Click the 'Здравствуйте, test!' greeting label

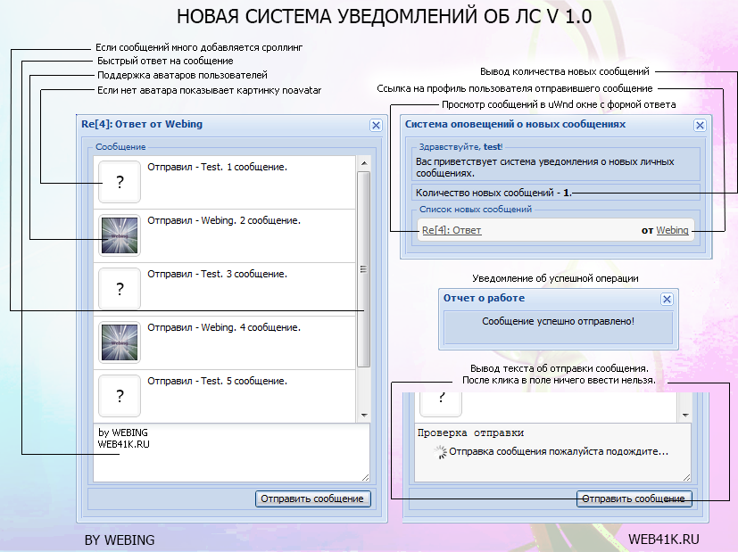[x=460, y=147]
